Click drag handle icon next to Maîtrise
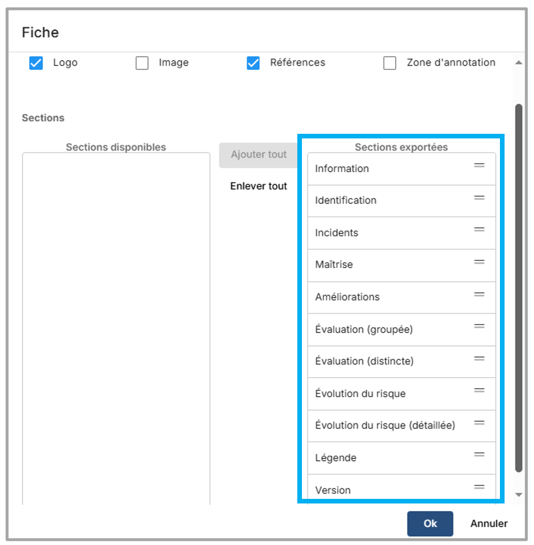Viewport: 534px width, 545px height. point(479,262)
